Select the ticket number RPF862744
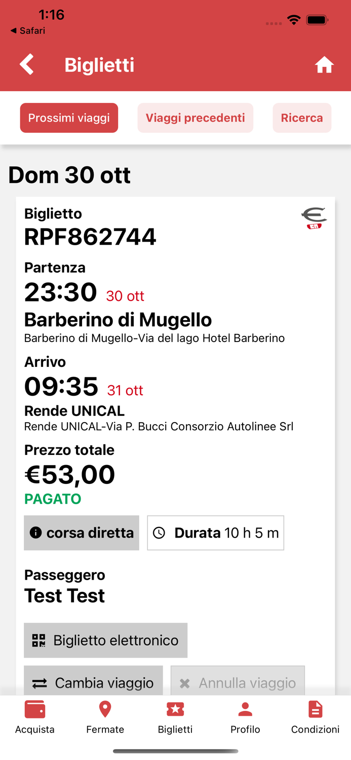 90,236
